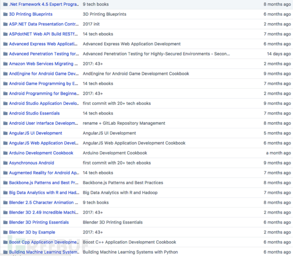Click 'Backbone.js Patterns and Best Practices' commit message
The height and width of the screenshot is (256, 293).
[x=123, y=183]
